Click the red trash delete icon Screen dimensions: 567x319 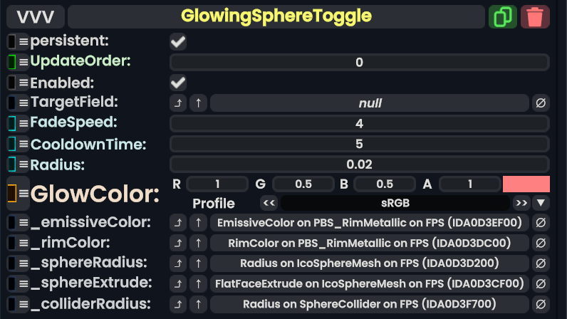tap(535, 16)
